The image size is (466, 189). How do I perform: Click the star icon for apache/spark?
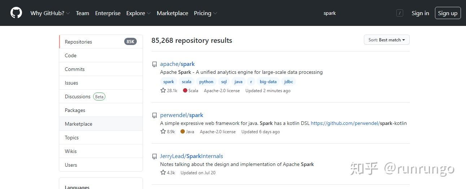[x=163, y=90]
